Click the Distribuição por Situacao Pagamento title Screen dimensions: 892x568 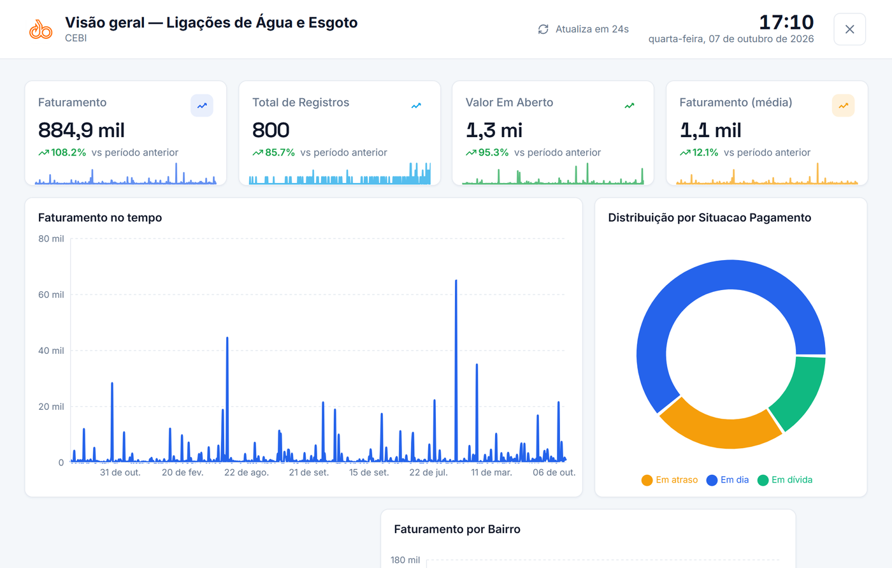tap(710, 218)
